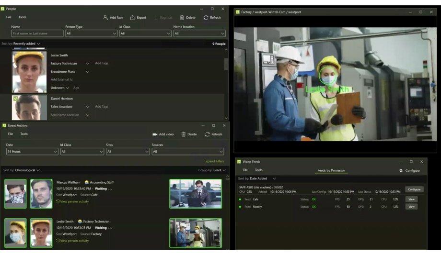
Task: Open Person Type filter dropdown
Action: pyautogui.click(x=91, y=33)
